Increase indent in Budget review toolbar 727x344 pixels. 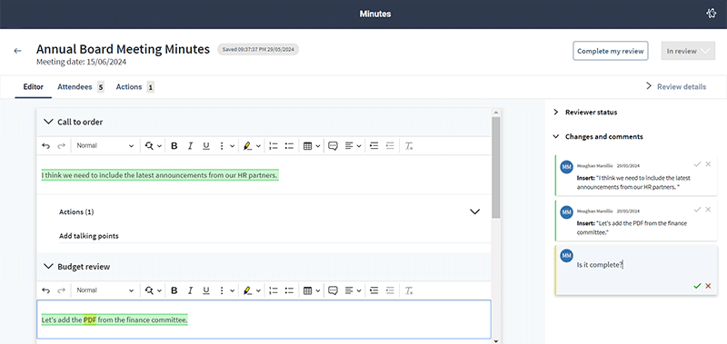click(x=374, y=290)
